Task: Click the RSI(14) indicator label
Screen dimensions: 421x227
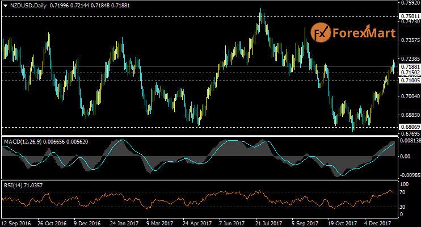Action: pos(13,185)
